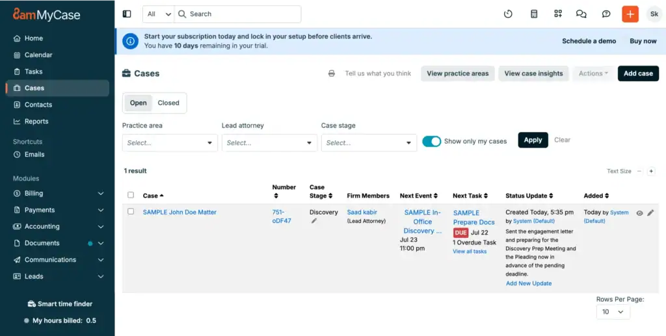
Task: Open the help chat bubble icon
Action: [606, 14]
